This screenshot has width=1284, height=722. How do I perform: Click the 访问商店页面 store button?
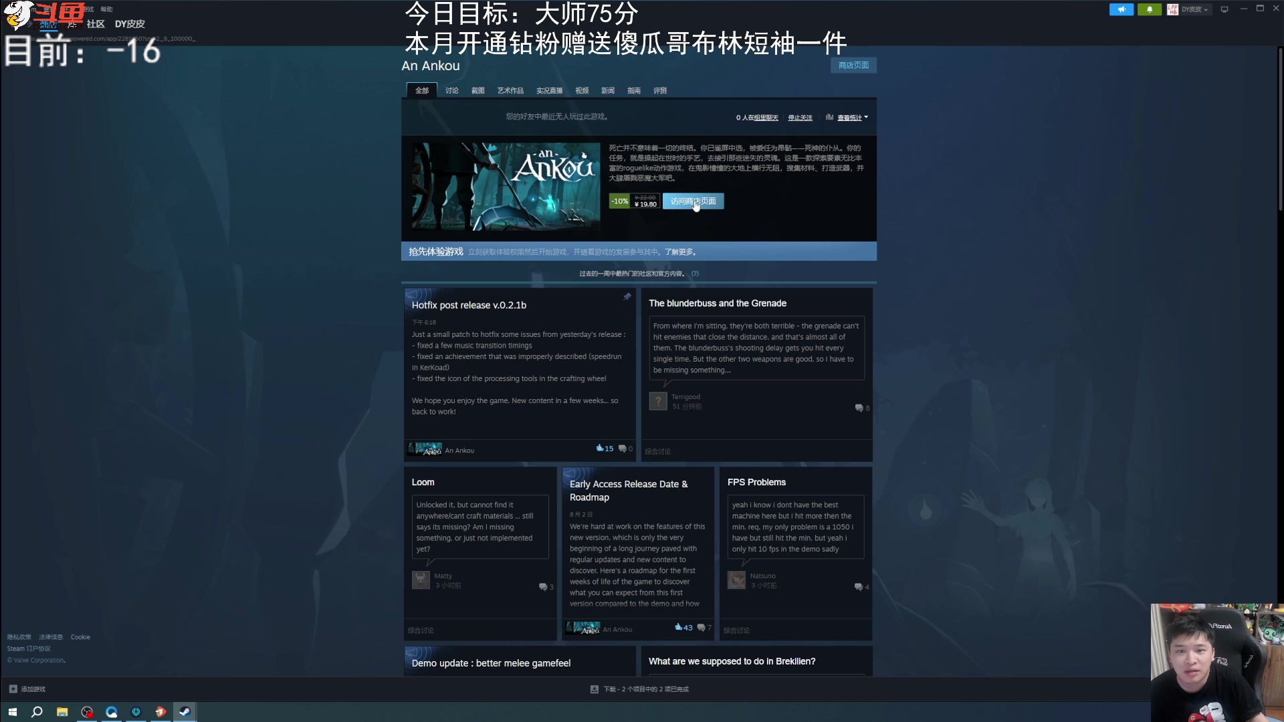click(x=693, y=201)
